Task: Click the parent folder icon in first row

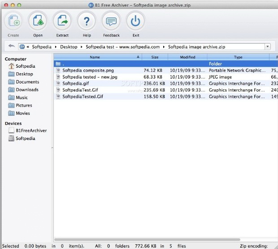Action: coord(58,64)
